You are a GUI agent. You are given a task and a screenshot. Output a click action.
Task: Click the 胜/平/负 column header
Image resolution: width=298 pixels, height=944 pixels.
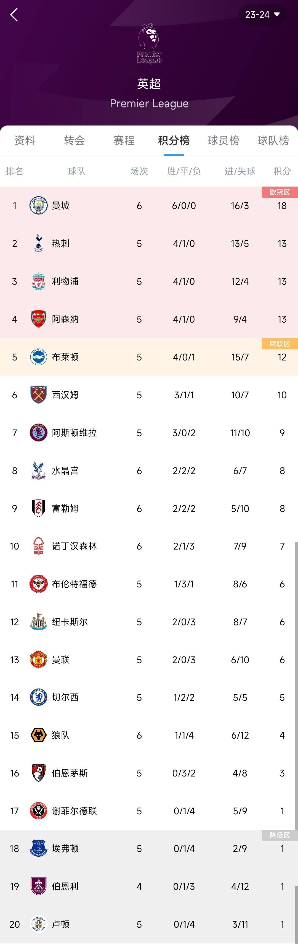pos(184,171)
